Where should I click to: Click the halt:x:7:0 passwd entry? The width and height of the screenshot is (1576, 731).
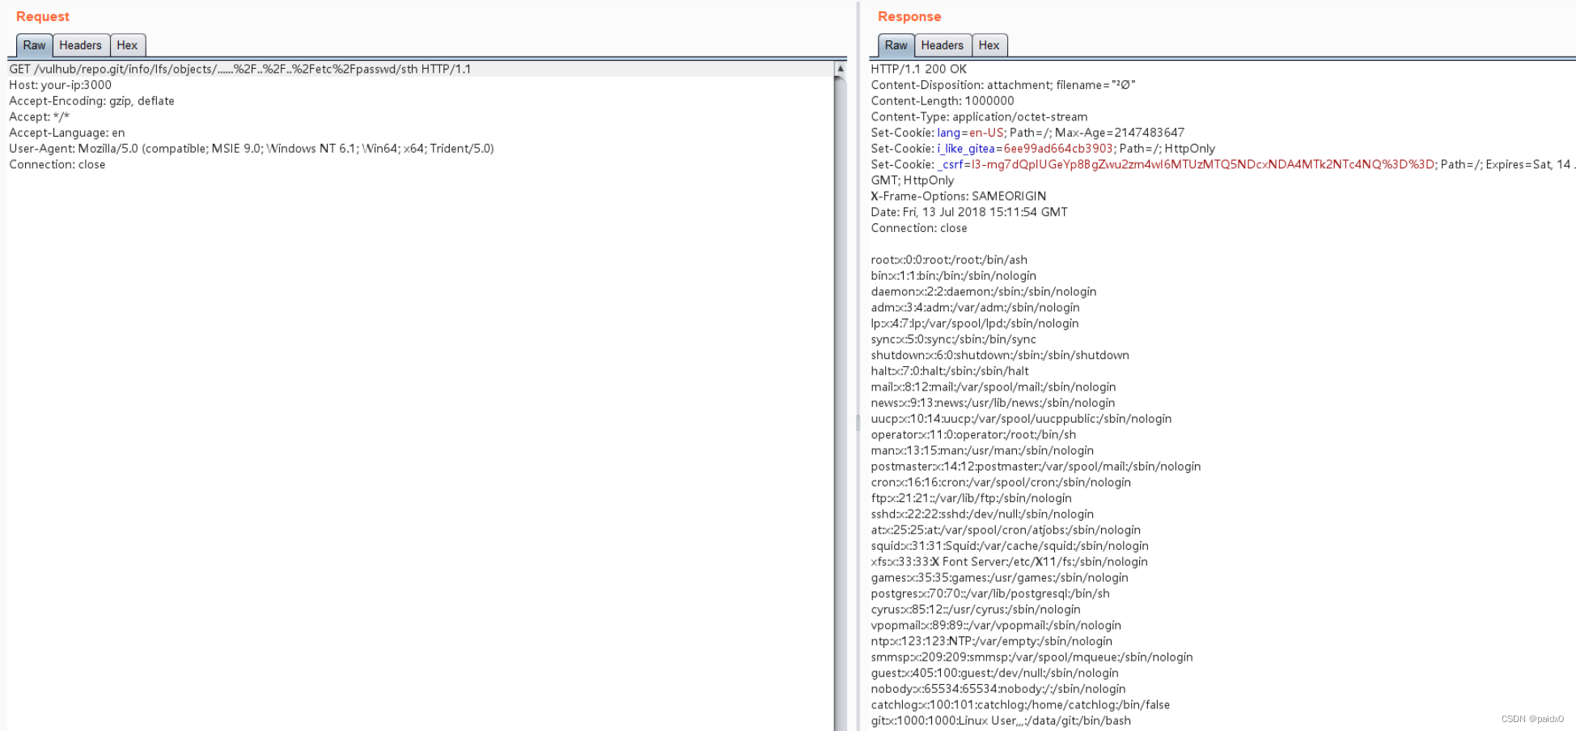point(950,371)
